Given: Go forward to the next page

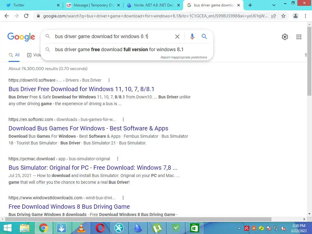Looking at the screenshot, I should coord(16,16).
